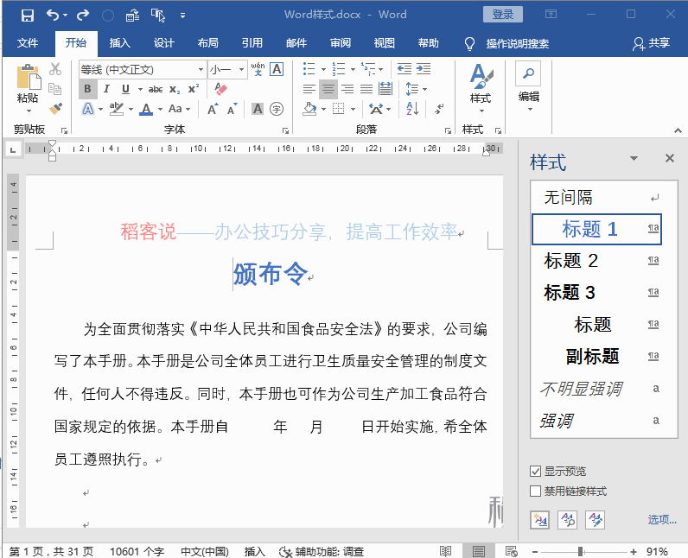Image resolution: width=688 pixels, height=558 pixels.
Task: Switch to the 布局 Layout tab
Action: (208, 43)
